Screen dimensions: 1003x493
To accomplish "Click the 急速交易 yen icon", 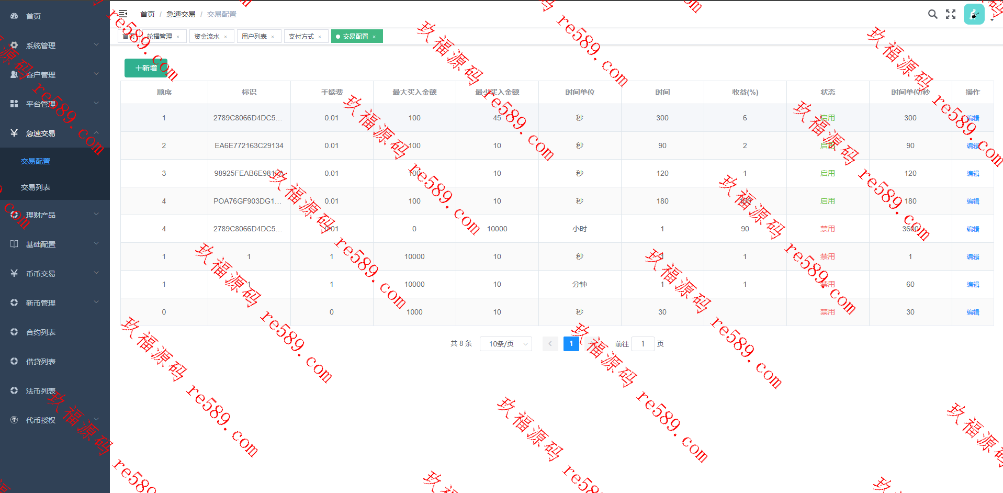I will pos(14,133).
